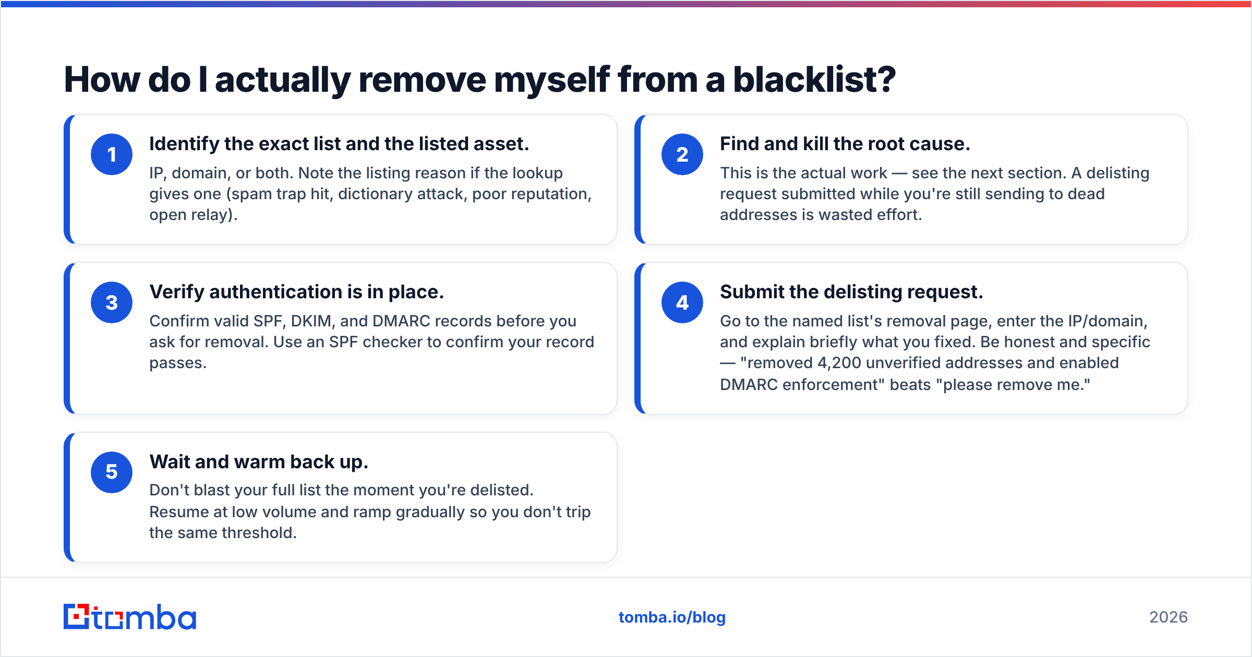The width and height of the screenshot is (1252, 657).
Task: Click the step 1 number badge
Action: tap(112, 154)
